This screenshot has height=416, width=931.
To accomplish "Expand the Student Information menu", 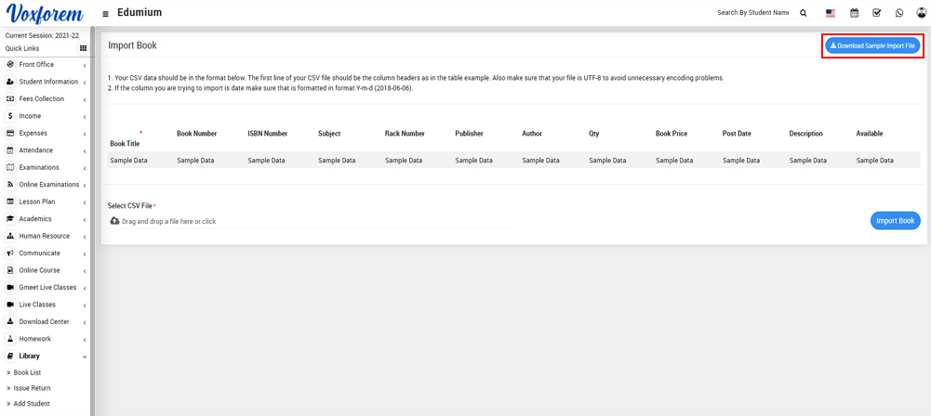I will pyautogui.click(x=47, y=82).
